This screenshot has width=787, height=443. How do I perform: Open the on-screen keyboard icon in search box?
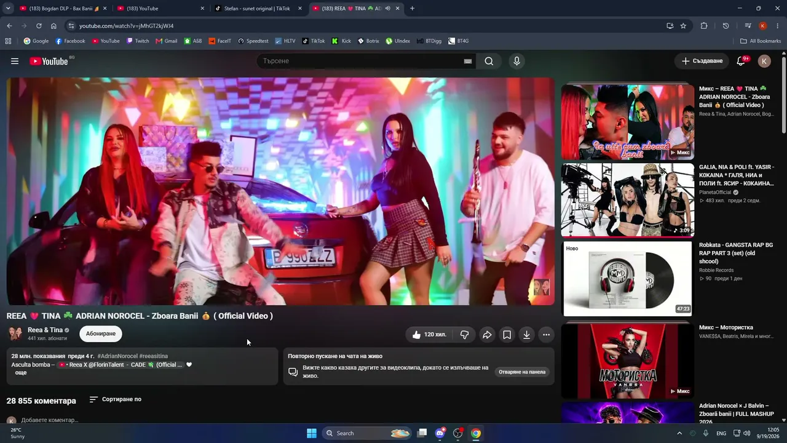(468, 61)
